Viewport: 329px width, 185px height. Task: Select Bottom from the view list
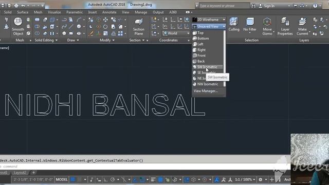207,39
